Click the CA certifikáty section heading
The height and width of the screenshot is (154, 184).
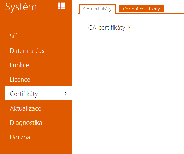click(x=107, y=28)
